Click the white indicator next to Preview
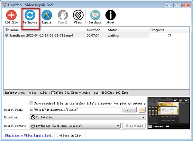 click(x=168, y=126)
